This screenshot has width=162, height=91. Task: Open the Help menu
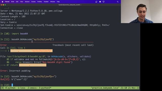tap(58, 2)
